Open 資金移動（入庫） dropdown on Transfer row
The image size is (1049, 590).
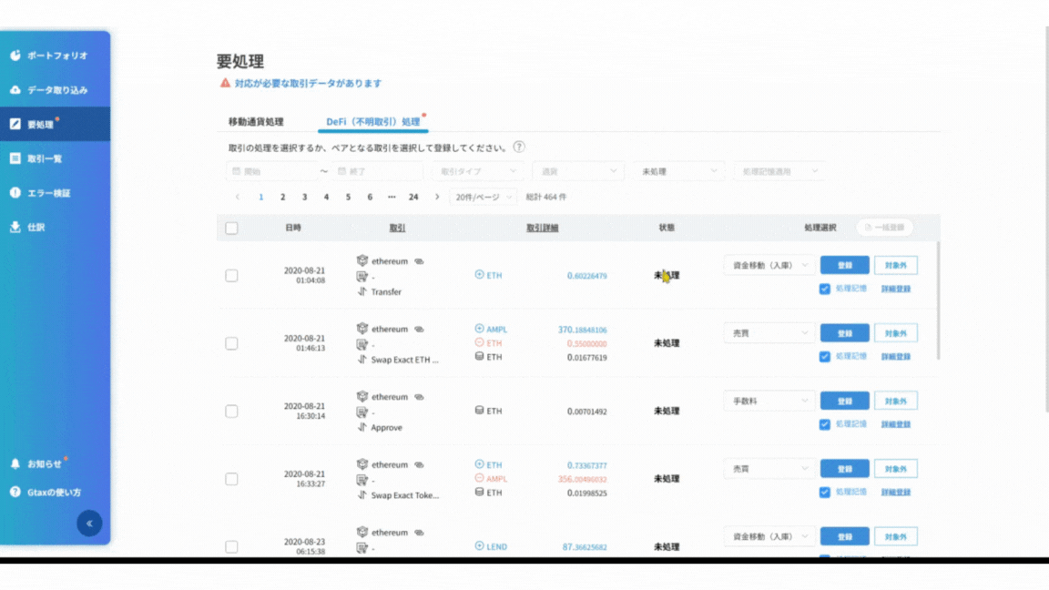(x=769, y=266)
